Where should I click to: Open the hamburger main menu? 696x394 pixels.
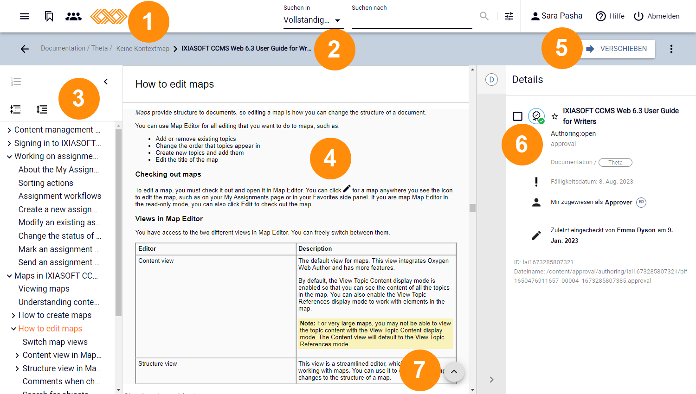[x=25, y=16]
